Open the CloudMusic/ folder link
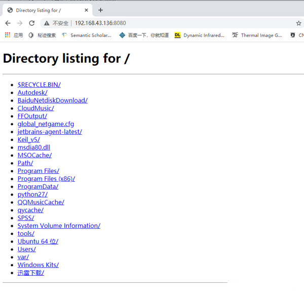The width and height of the screenshot is (304, 298). pos(35,108)
